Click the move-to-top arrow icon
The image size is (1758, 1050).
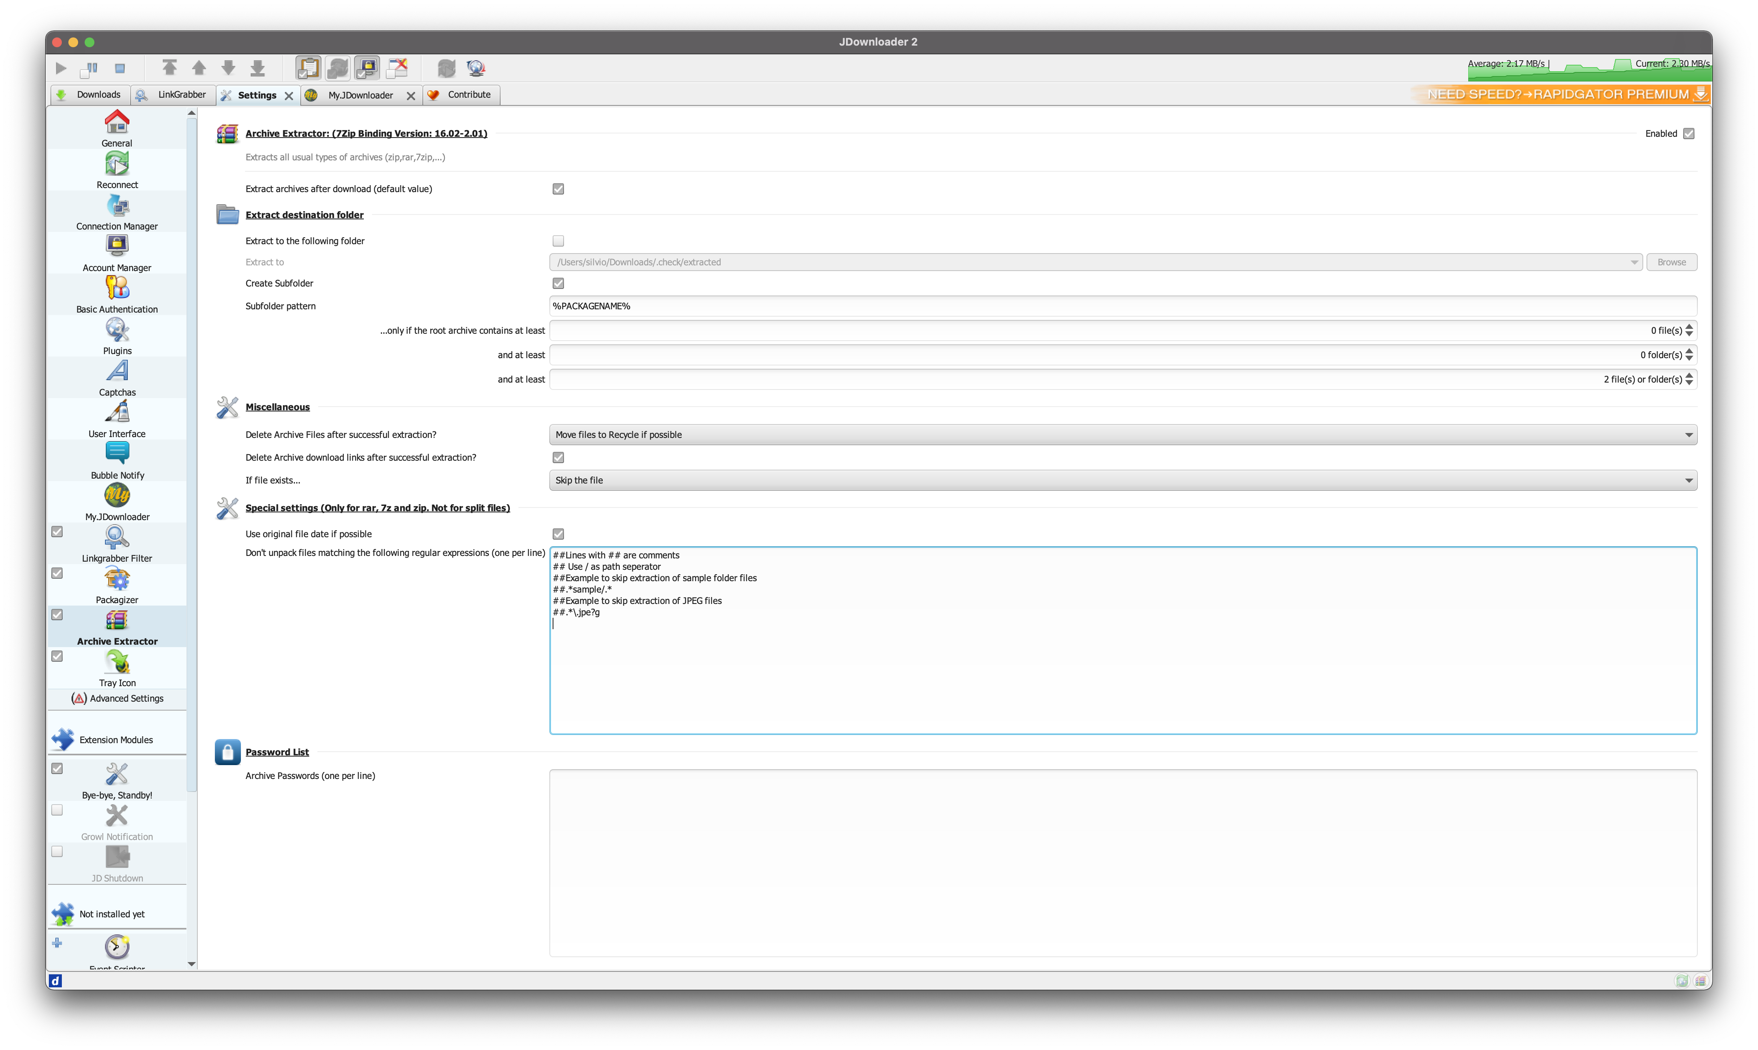(169, 68)
